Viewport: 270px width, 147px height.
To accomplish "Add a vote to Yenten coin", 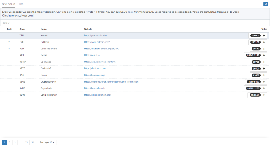I will pos(264,35).
